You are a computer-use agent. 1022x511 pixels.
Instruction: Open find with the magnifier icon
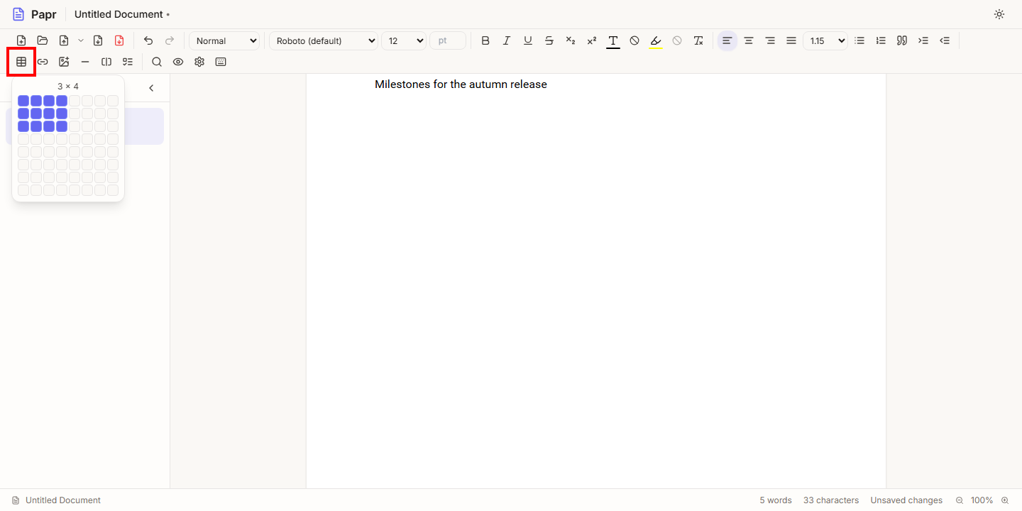click(x=157, y=62)
